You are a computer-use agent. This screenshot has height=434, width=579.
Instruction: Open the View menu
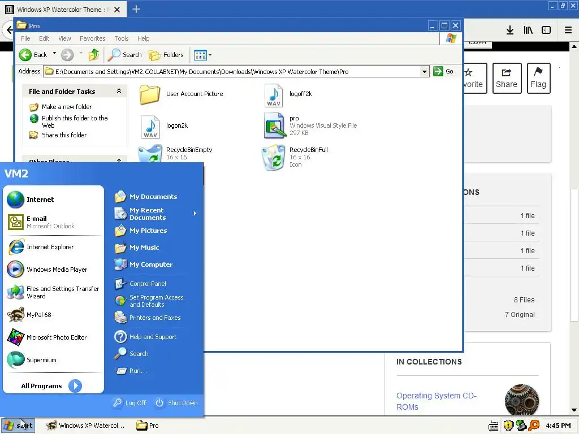point(64,38)
